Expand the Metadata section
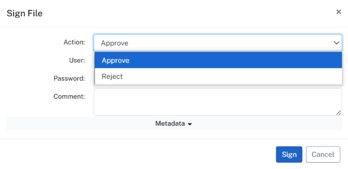Viewport: 348px width, 169px height. [174, 123]
